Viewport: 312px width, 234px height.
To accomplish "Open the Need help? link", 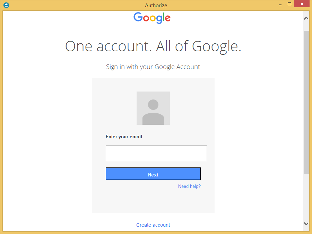I will [189, 186].
